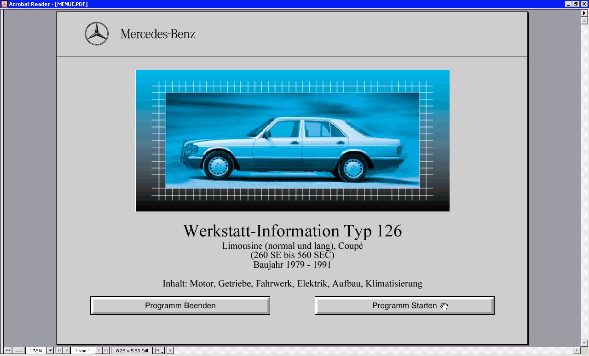Open the zoom level dropdown arrow
The width and height of the screenshot is (589, 356).
50,350
